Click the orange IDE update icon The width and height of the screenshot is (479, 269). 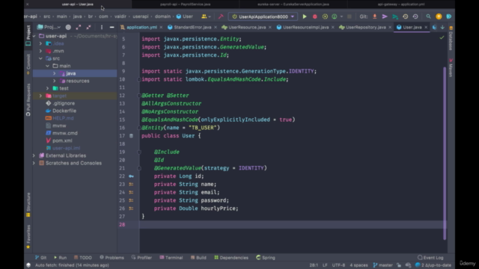439,16
